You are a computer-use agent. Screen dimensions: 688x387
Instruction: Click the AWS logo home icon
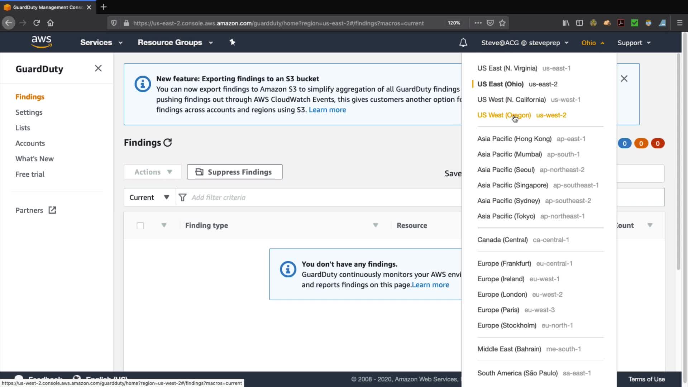pyautogui.click(x=42, y=42)
